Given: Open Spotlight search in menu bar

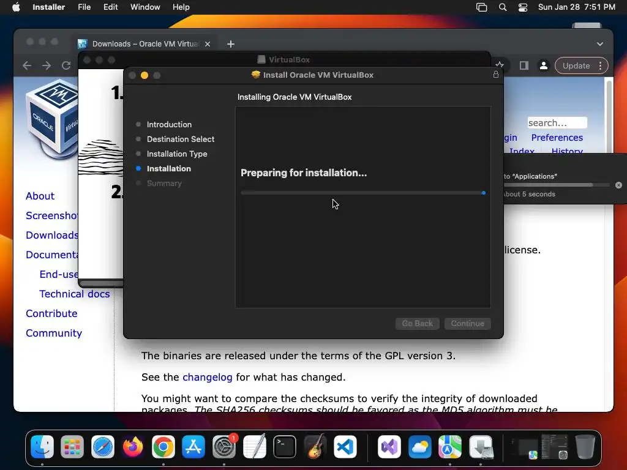Looking at the screenshot, I should point(503,7).
